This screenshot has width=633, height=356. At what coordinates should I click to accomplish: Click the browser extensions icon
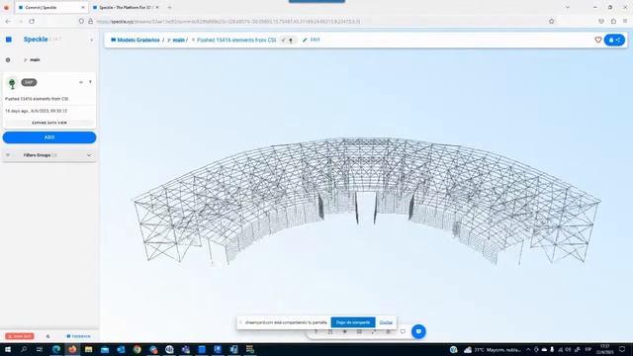click(x=613, y=21)
